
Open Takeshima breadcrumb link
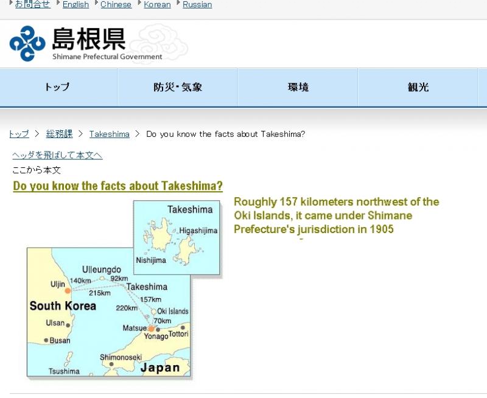[x=109, y=134]
